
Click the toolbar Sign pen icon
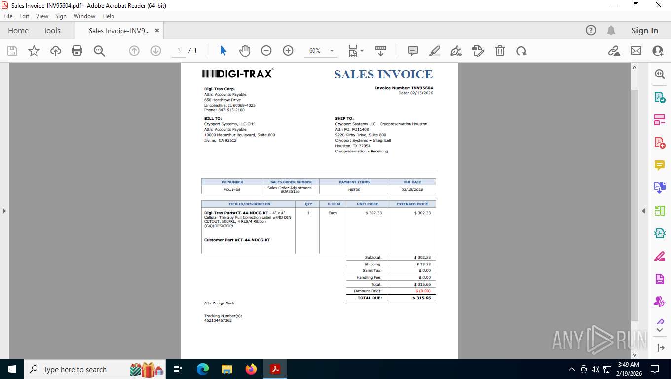point(456,51)
